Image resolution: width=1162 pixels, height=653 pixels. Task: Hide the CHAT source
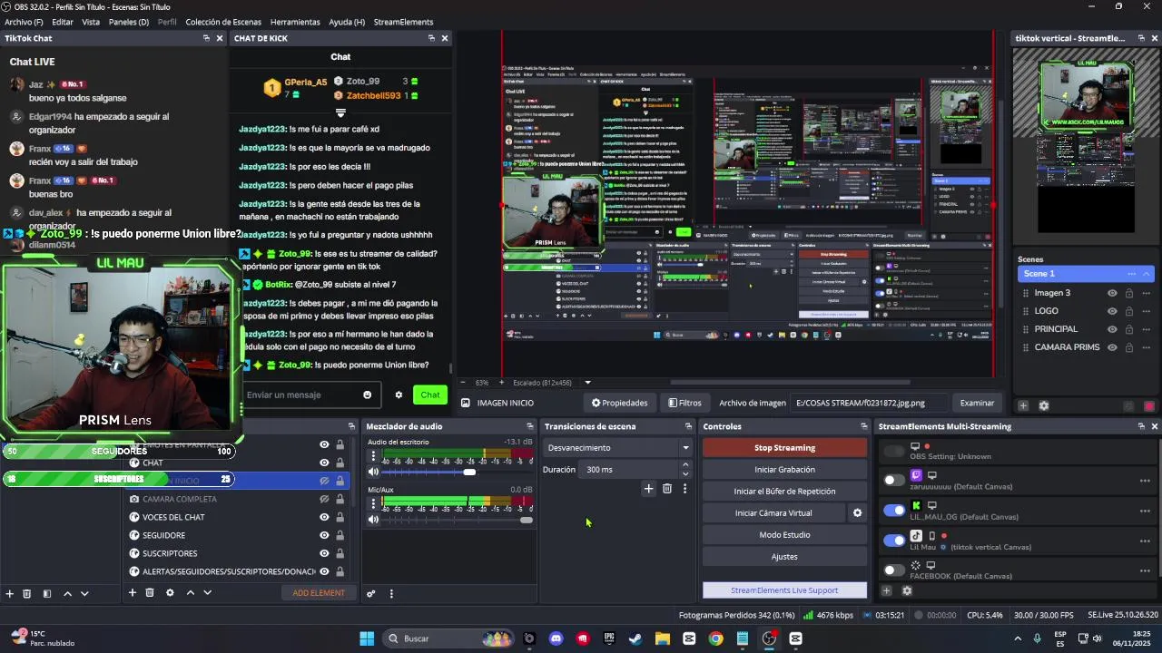click(324, 463)
